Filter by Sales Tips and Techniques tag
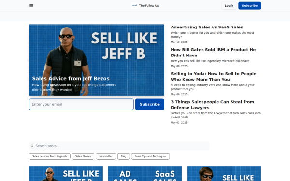Screen dimensions: 290x181 click(x=150, y=156)
